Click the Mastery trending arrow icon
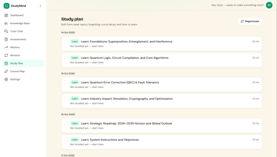277x157 pixels. point(6,47)
